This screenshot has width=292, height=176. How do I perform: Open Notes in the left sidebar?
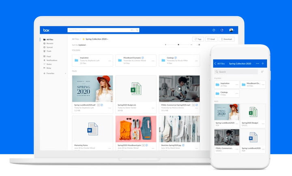(x=47, y=64)
